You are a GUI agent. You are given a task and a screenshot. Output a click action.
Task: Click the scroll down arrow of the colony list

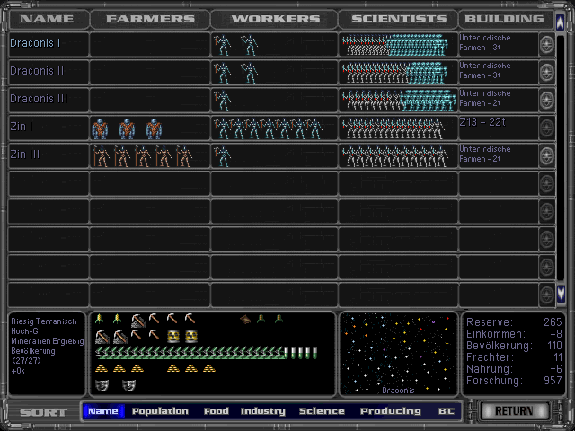point(562,293)
